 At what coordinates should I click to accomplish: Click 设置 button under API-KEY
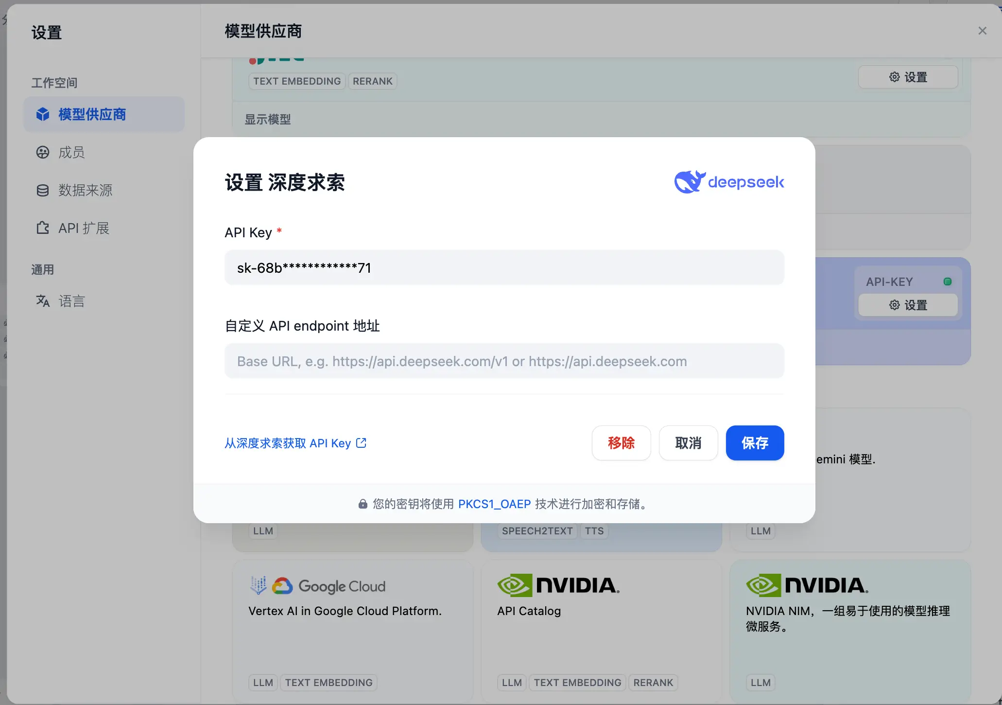pyautogui.click(x=908, y=305)
